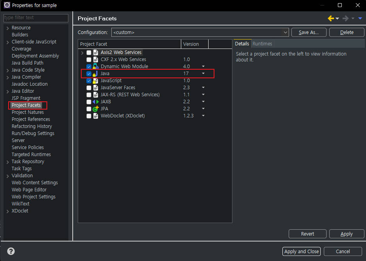Open the help question mark icon
This screenshot has width=366, height=261.
pos(11,251)
